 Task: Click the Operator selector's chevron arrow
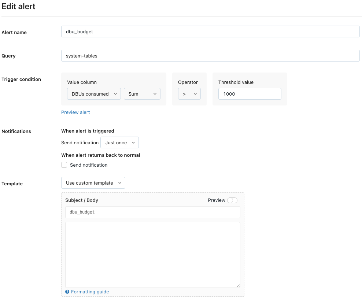[x=195, y=94]
